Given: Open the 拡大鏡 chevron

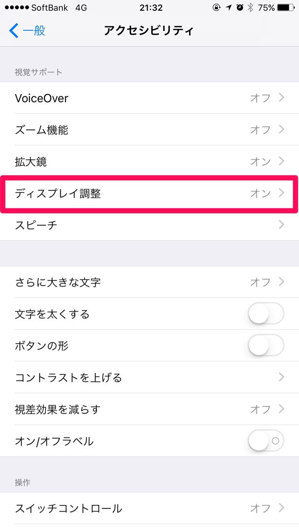Looking at the screenshot, I should point(281,161).
